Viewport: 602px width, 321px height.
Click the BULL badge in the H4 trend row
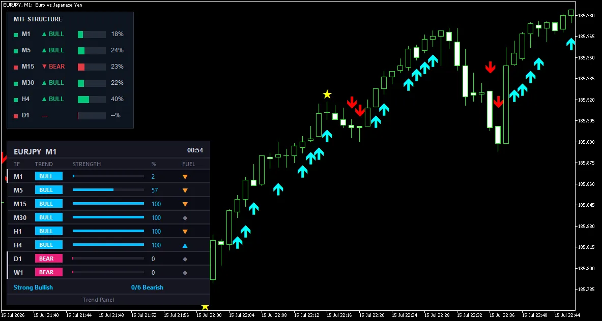click(x=49, y=245)
